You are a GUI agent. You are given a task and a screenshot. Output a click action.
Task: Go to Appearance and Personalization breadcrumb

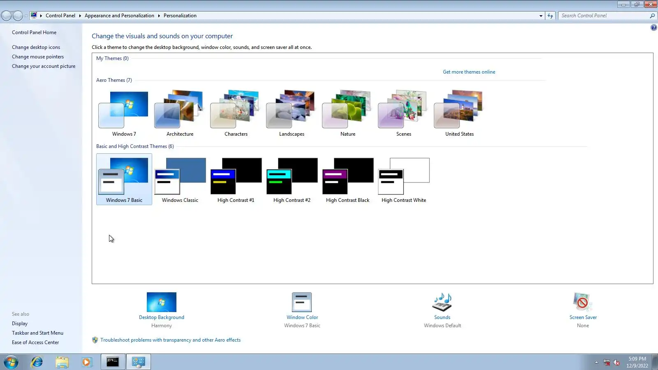coord(119,16)
